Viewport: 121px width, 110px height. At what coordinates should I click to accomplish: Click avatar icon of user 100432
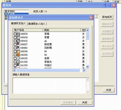click(x=18, y=41)
